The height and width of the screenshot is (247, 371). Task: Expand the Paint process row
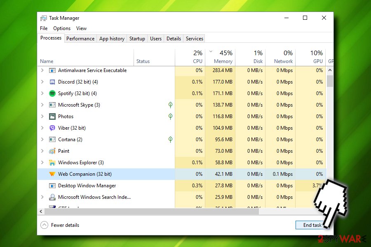pyautogui.click(x=42, y=151)
